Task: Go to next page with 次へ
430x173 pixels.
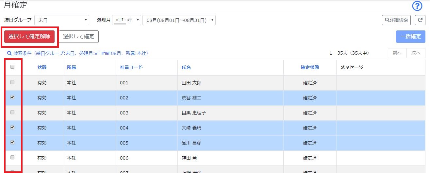Action: [416, 53]
